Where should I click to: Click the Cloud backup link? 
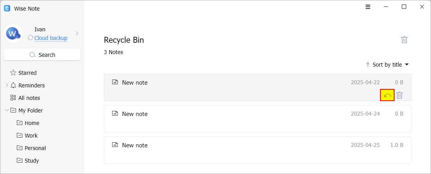[51, 38]
